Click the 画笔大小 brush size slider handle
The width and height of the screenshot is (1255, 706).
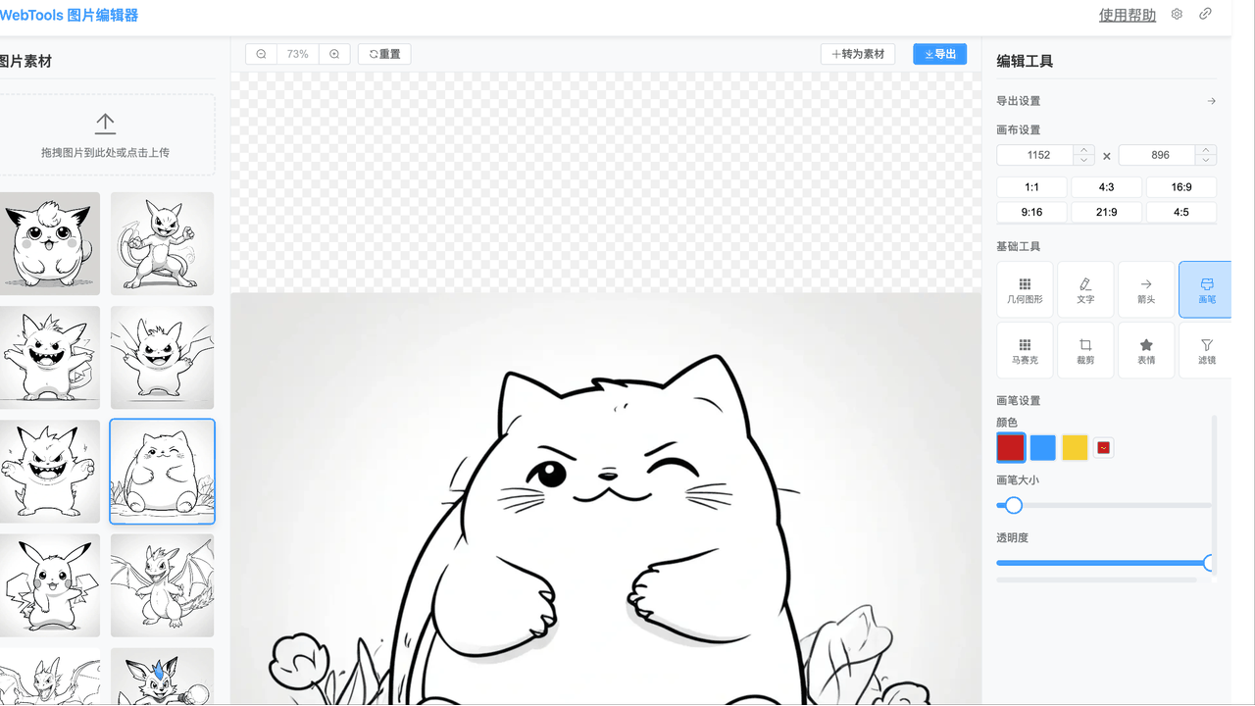(1014, 505)
